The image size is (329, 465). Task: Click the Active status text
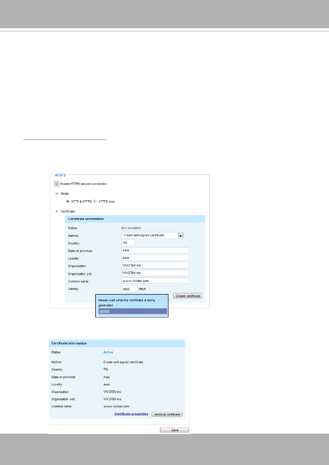click(108, 352)
